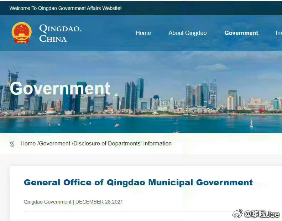
Task: Click the 'DECEMBER 28,2021' date text
Action: coord(99,202)
